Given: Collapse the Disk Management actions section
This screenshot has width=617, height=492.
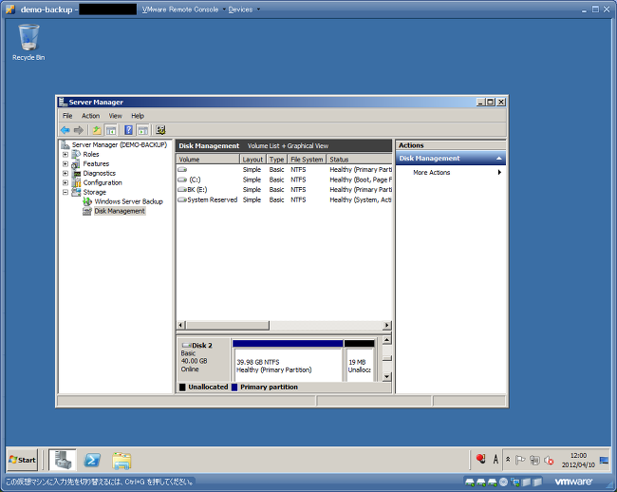Looking at the screenshot, I should (499, 159).
